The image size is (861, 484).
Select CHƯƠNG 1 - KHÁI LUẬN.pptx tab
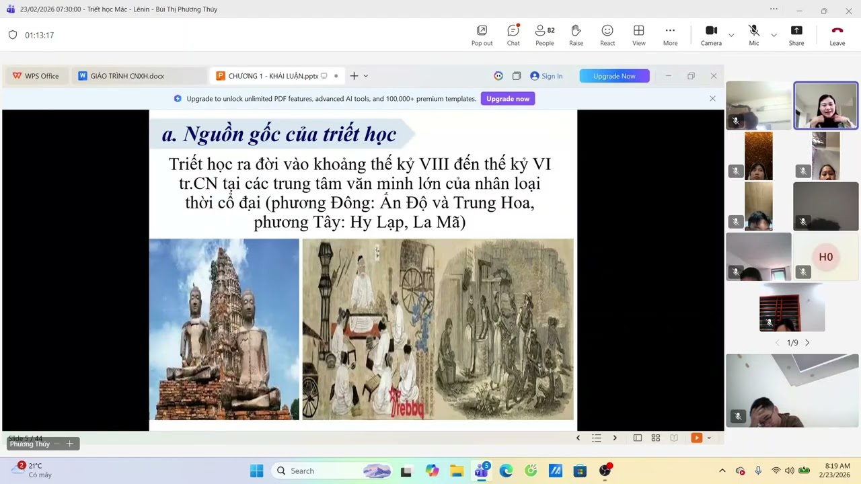pyautogui.click(x=273, y=76)
